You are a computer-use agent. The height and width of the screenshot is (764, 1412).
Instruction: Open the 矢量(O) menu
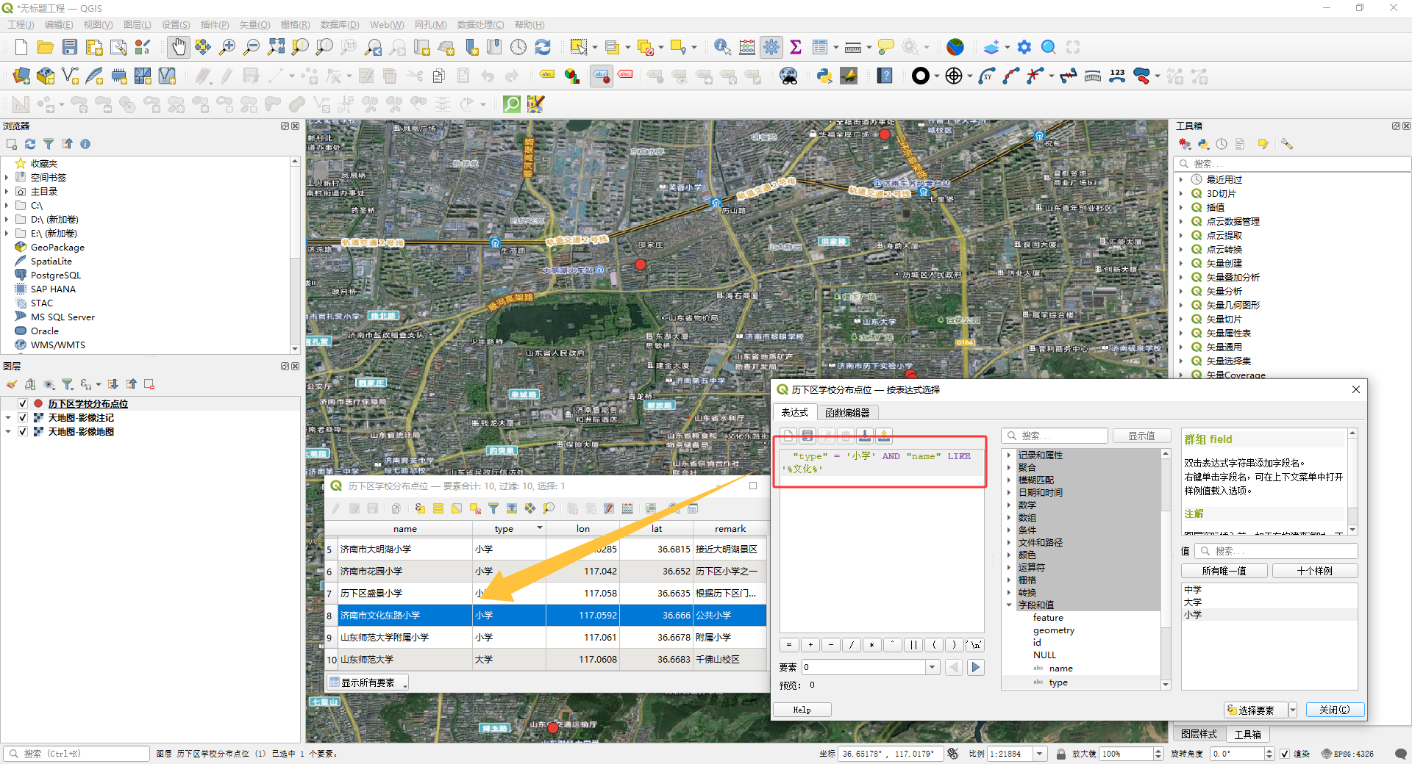254,25
